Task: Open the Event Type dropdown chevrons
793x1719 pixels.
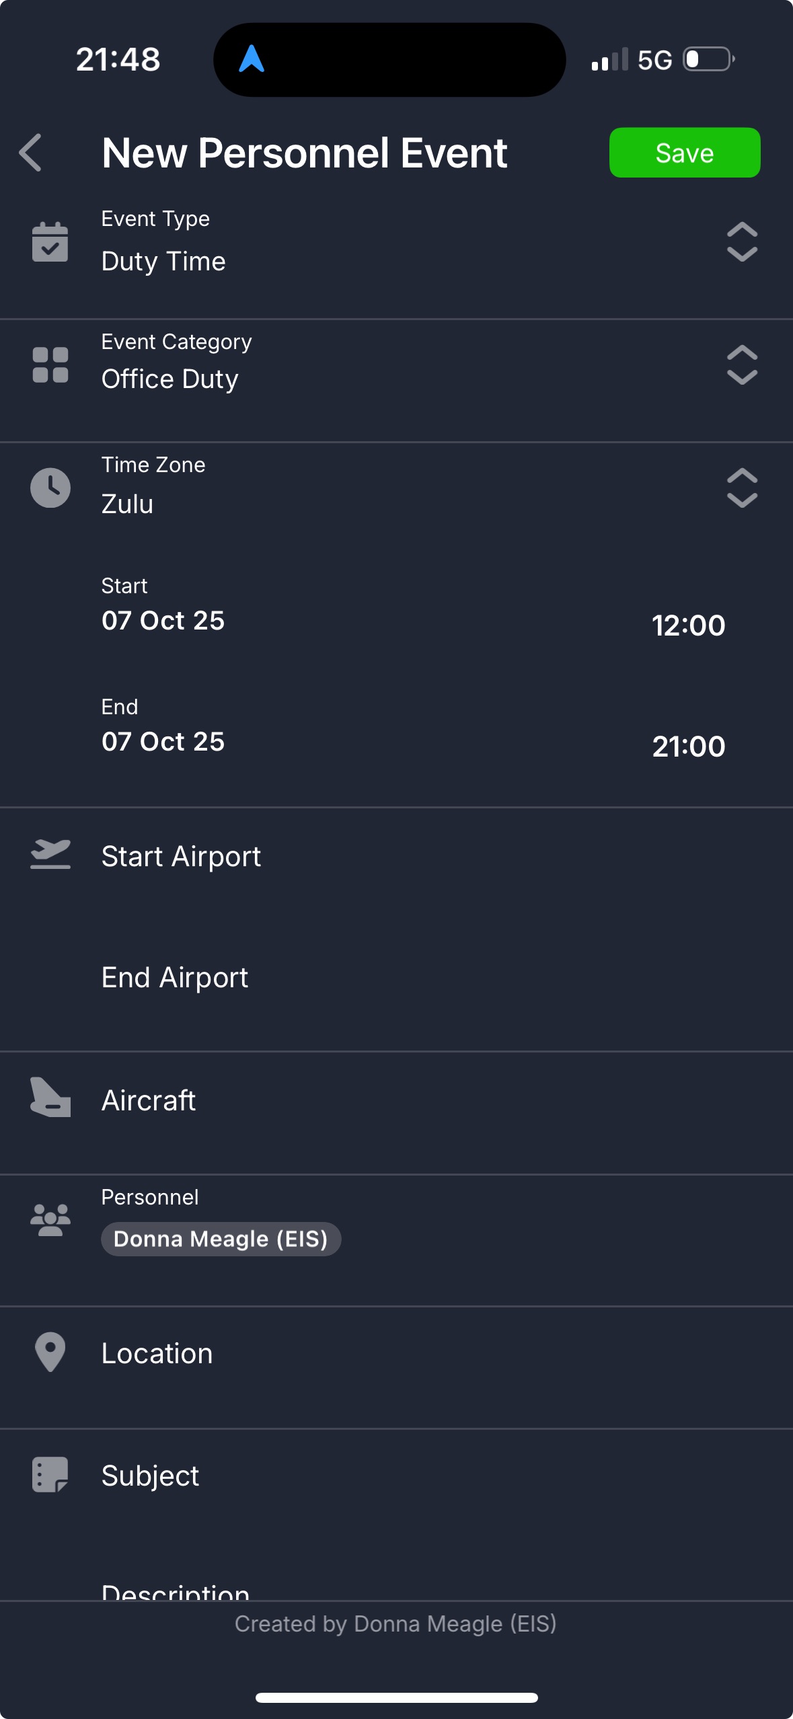Action: click(x=742, y=241)
